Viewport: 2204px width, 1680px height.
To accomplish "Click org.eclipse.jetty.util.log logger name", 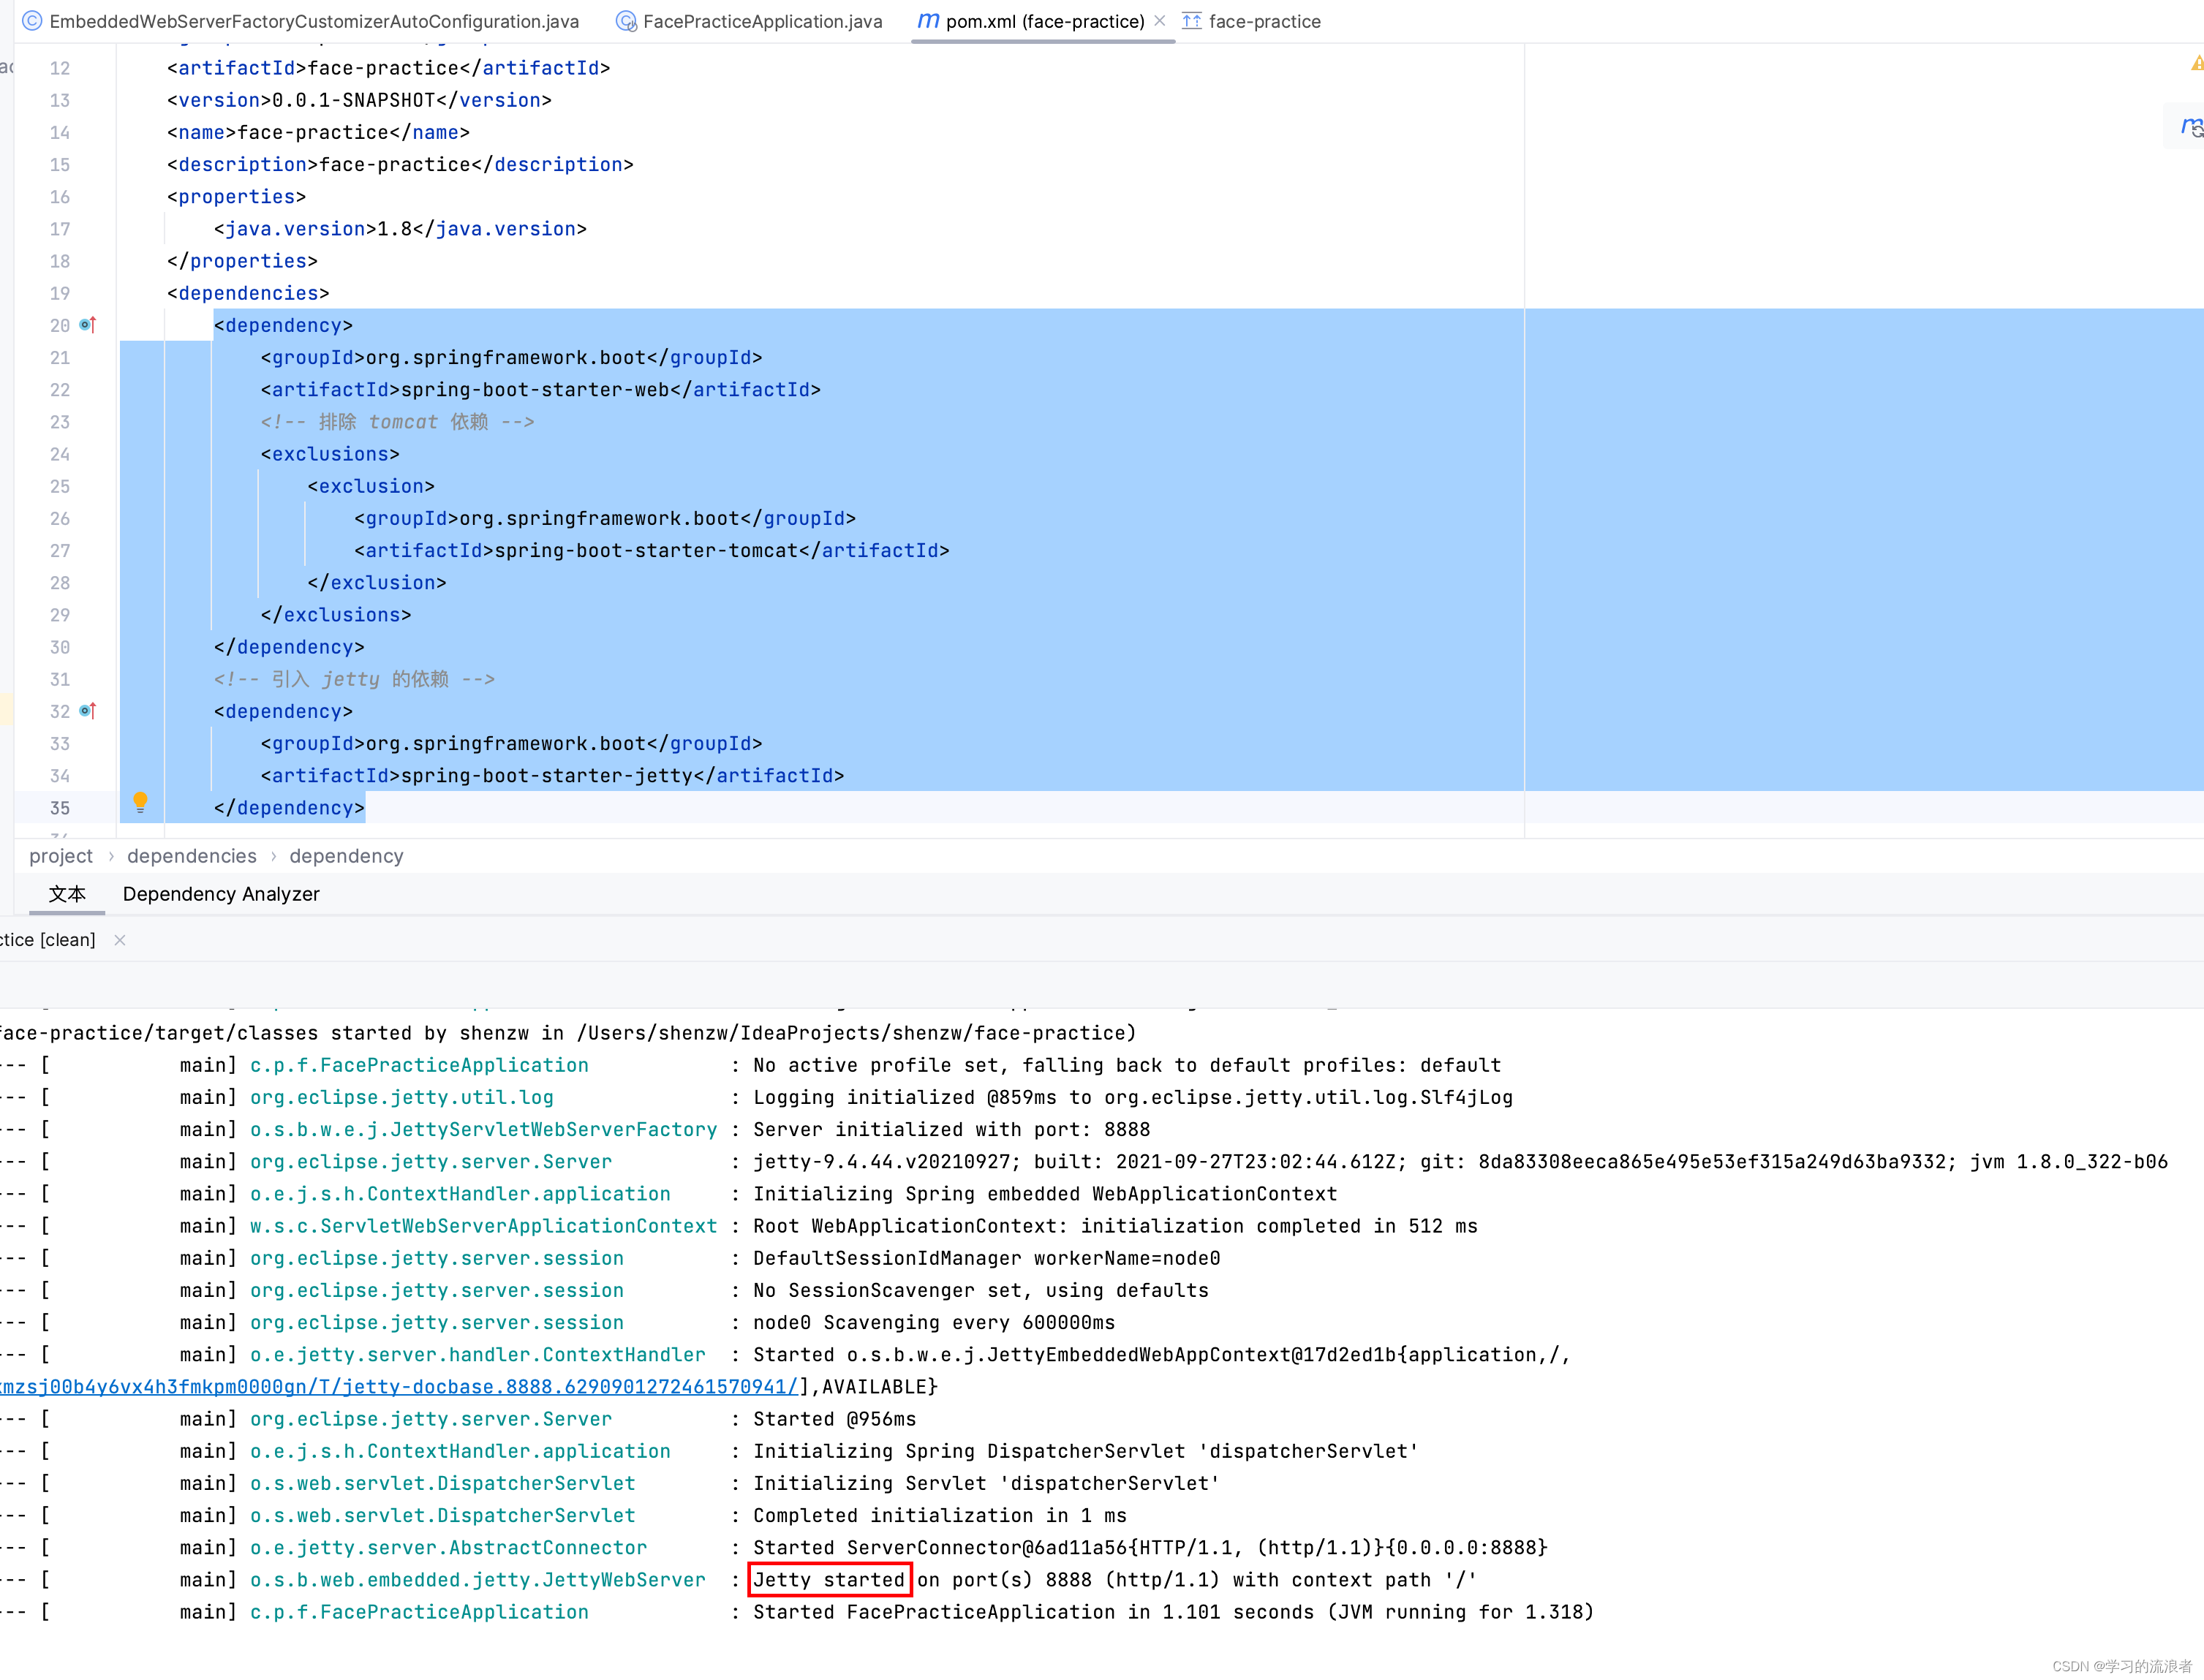I will [x=401, y=1097].
